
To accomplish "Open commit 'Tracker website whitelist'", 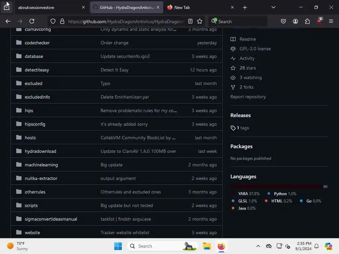I will pyautogui.click(x=125, y=233).
